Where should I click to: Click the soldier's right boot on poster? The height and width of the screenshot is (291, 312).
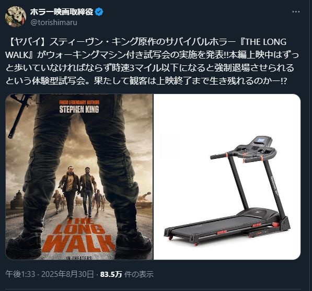coord(134,240)
